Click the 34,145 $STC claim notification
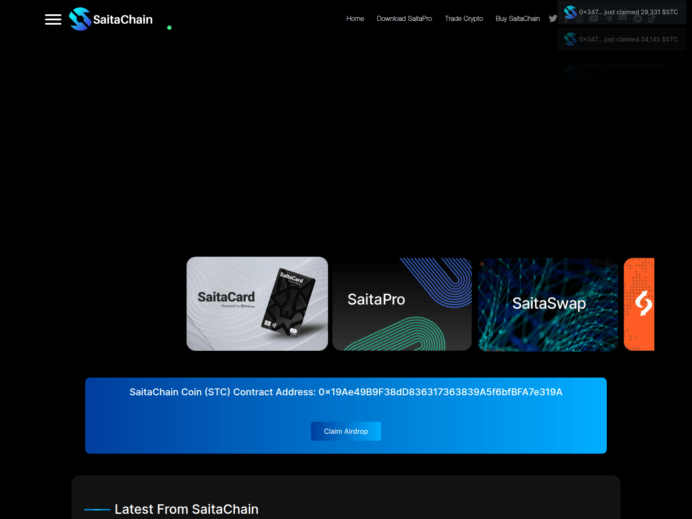This screenshot has width=692, height=519. point(622,39)
